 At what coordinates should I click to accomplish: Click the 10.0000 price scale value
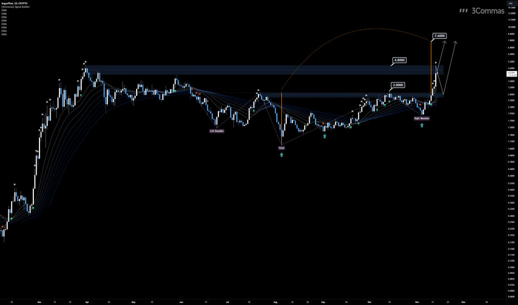coord(511,27)
